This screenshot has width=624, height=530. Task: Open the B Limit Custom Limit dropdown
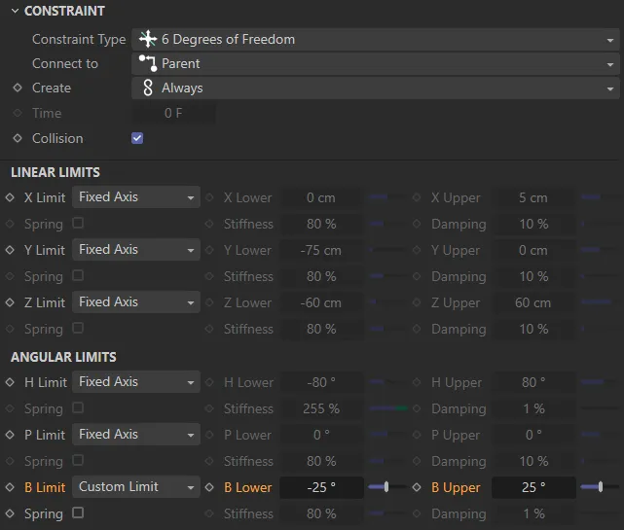[136, 487]
